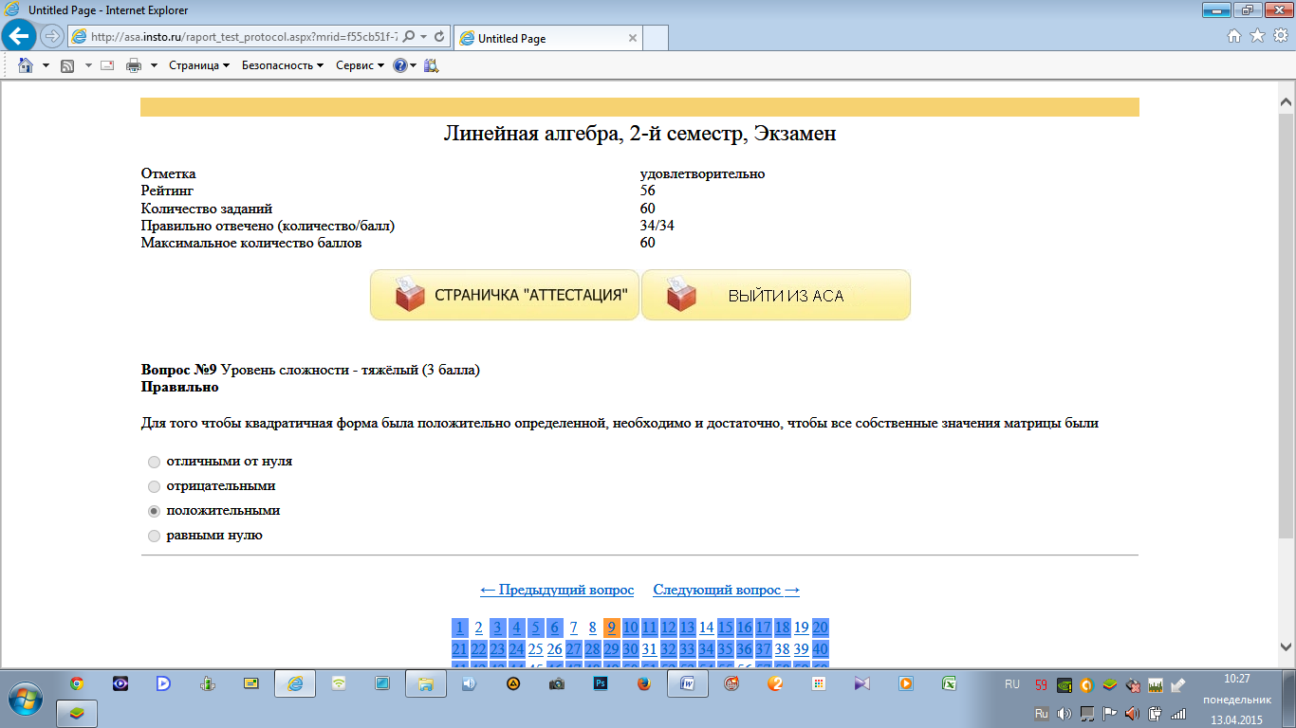The image size is (1296, 728).
Task: Open the Home page icon in the command bar
Action: tap(26, 65)
